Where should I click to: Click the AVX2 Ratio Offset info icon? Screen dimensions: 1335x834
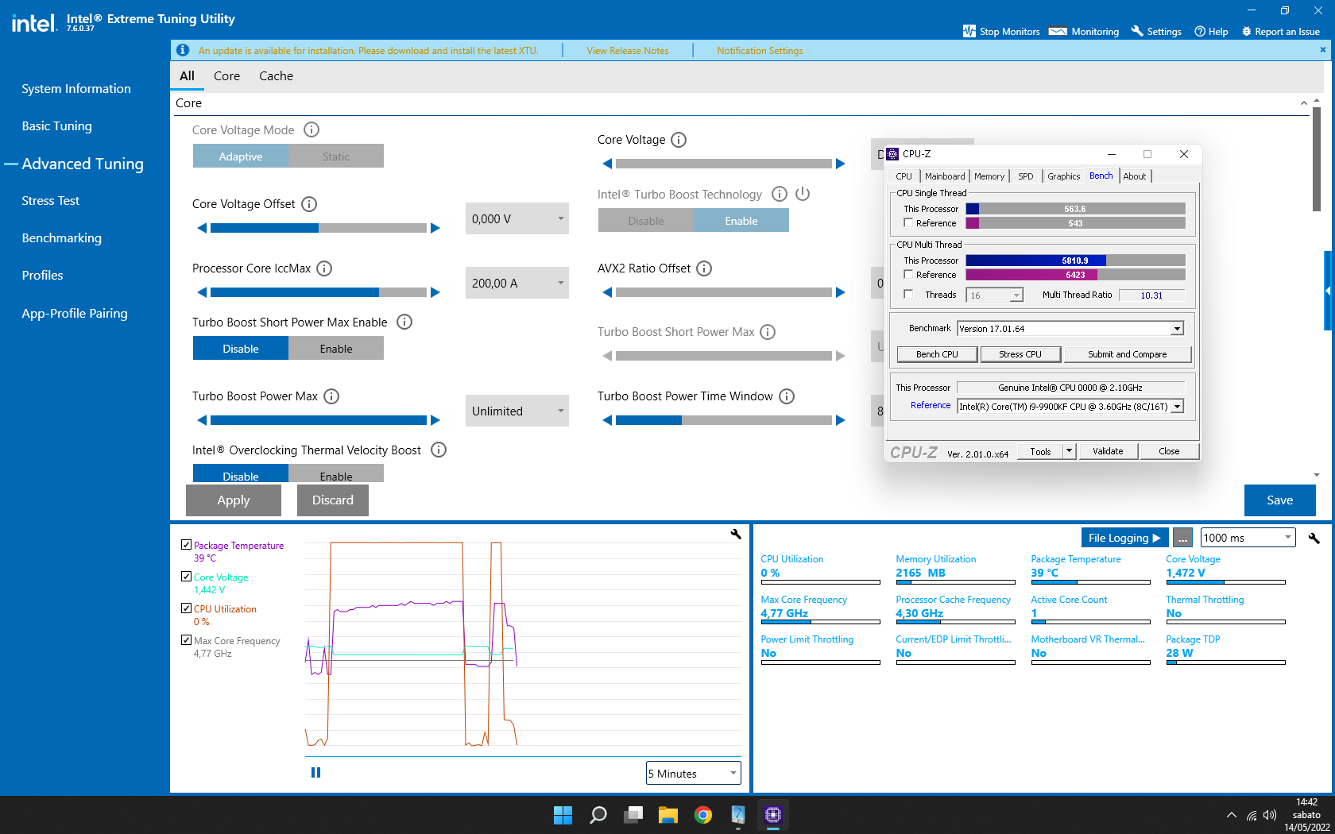704,268
